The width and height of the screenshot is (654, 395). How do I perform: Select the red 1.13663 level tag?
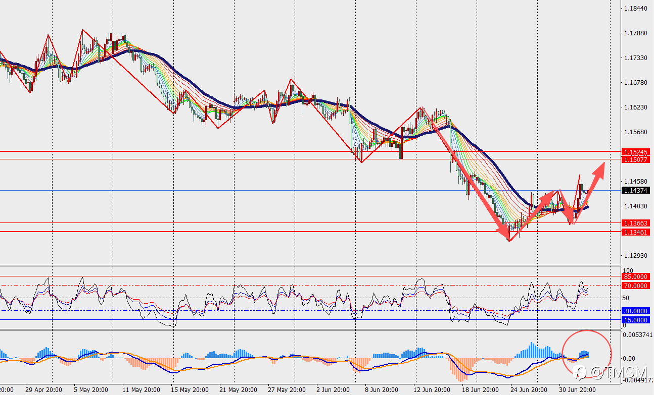pos(636,223)
